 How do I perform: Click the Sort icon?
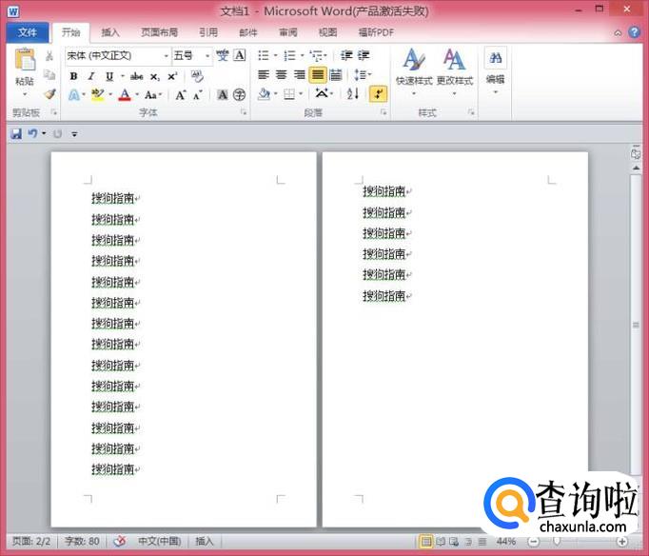click(x=352, y=94)
